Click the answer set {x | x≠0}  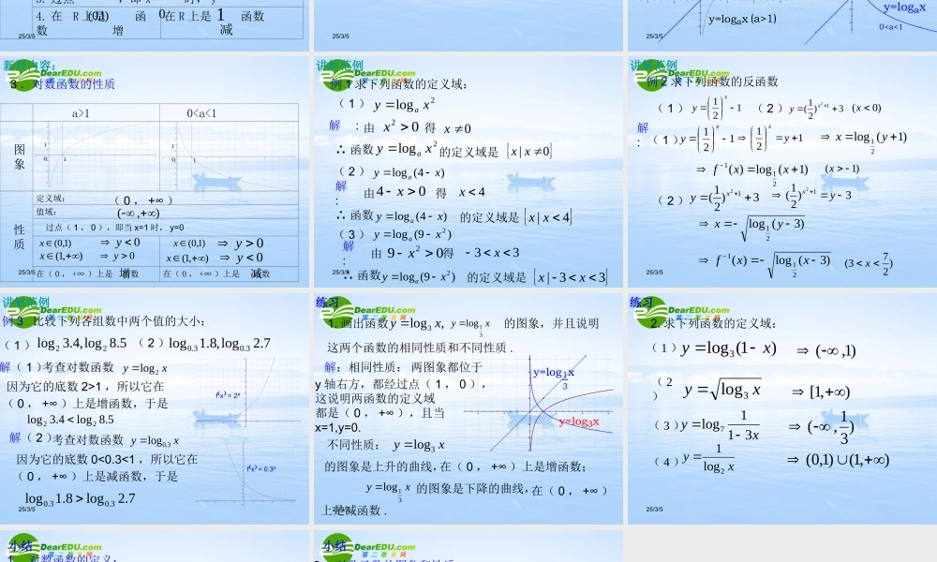529,151
